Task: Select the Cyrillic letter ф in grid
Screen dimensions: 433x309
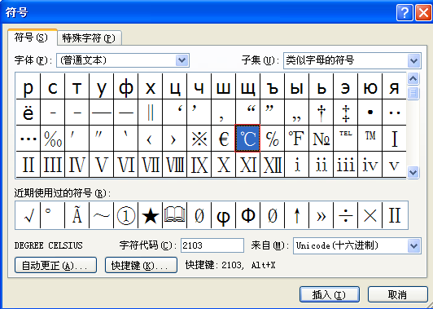Action: pyautogui.click(x=125, y=86)
